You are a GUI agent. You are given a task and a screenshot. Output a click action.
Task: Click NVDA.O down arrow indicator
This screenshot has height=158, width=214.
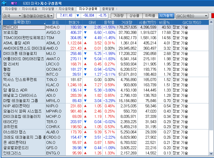coord(85,27)
